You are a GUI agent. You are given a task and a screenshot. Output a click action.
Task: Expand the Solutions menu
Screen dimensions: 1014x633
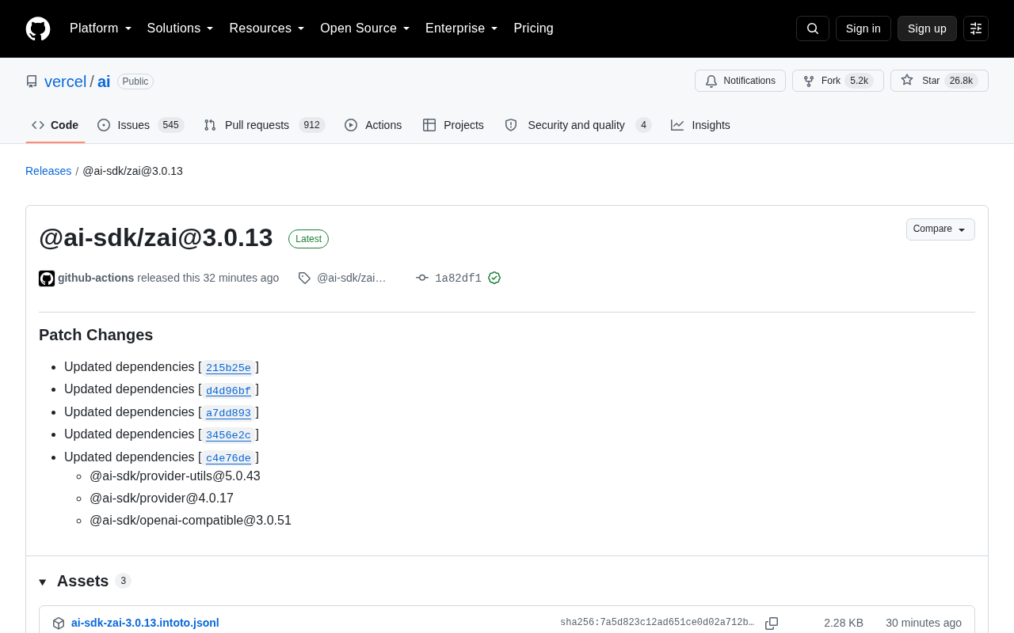(x=181, y=28)
